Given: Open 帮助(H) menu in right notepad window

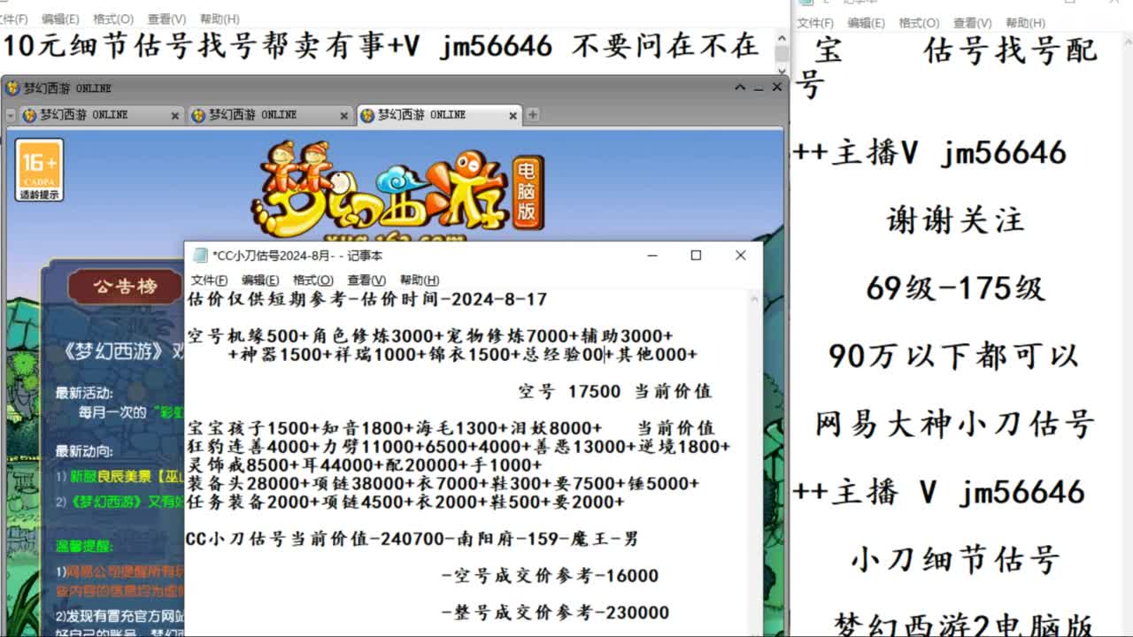Looking at the screenshot, I should (x=1025, y=23).
